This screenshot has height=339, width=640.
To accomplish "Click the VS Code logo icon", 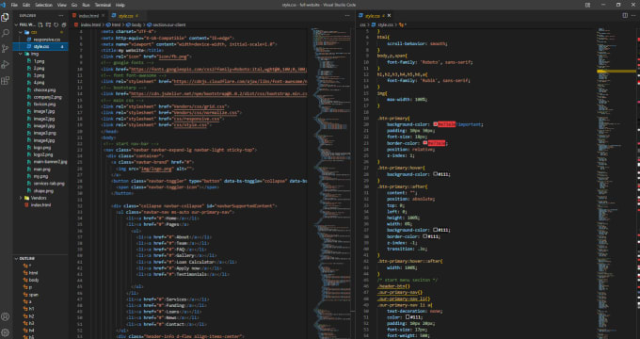I will (x=3, y=5).
